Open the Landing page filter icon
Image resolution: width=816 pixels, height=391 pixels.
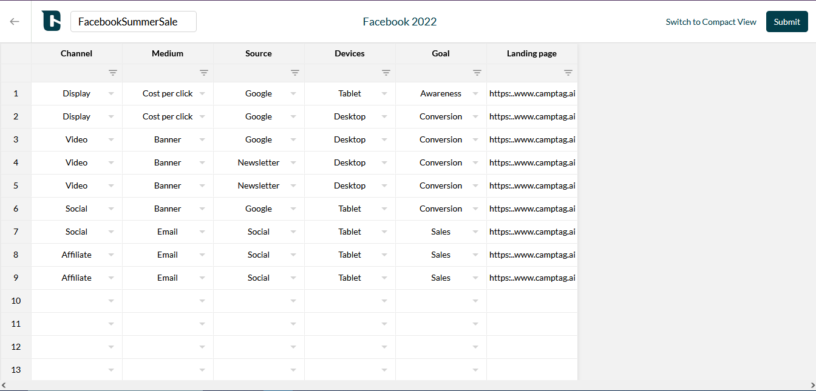[568, 73]
